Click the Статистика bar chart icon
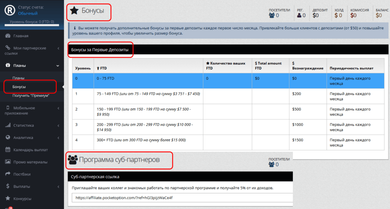The height and width of the screenshot is (209, 390). [x=7, y=125]
